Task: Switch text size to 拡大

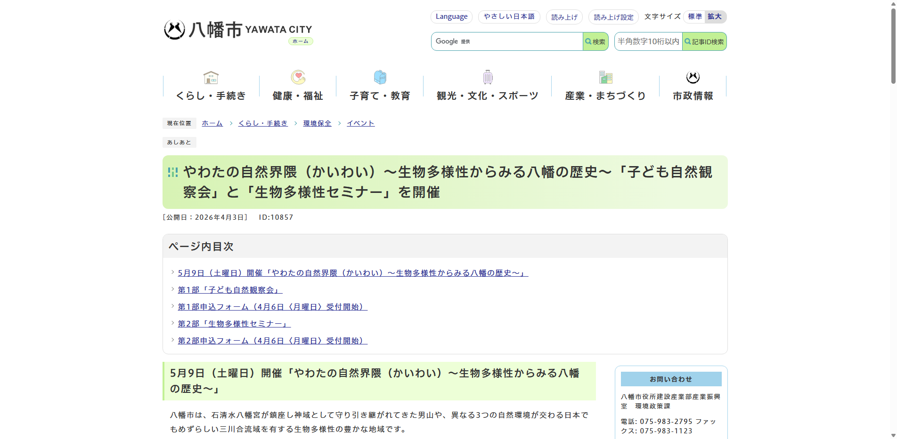Action: pyautogui.click(x=715, y=16)
